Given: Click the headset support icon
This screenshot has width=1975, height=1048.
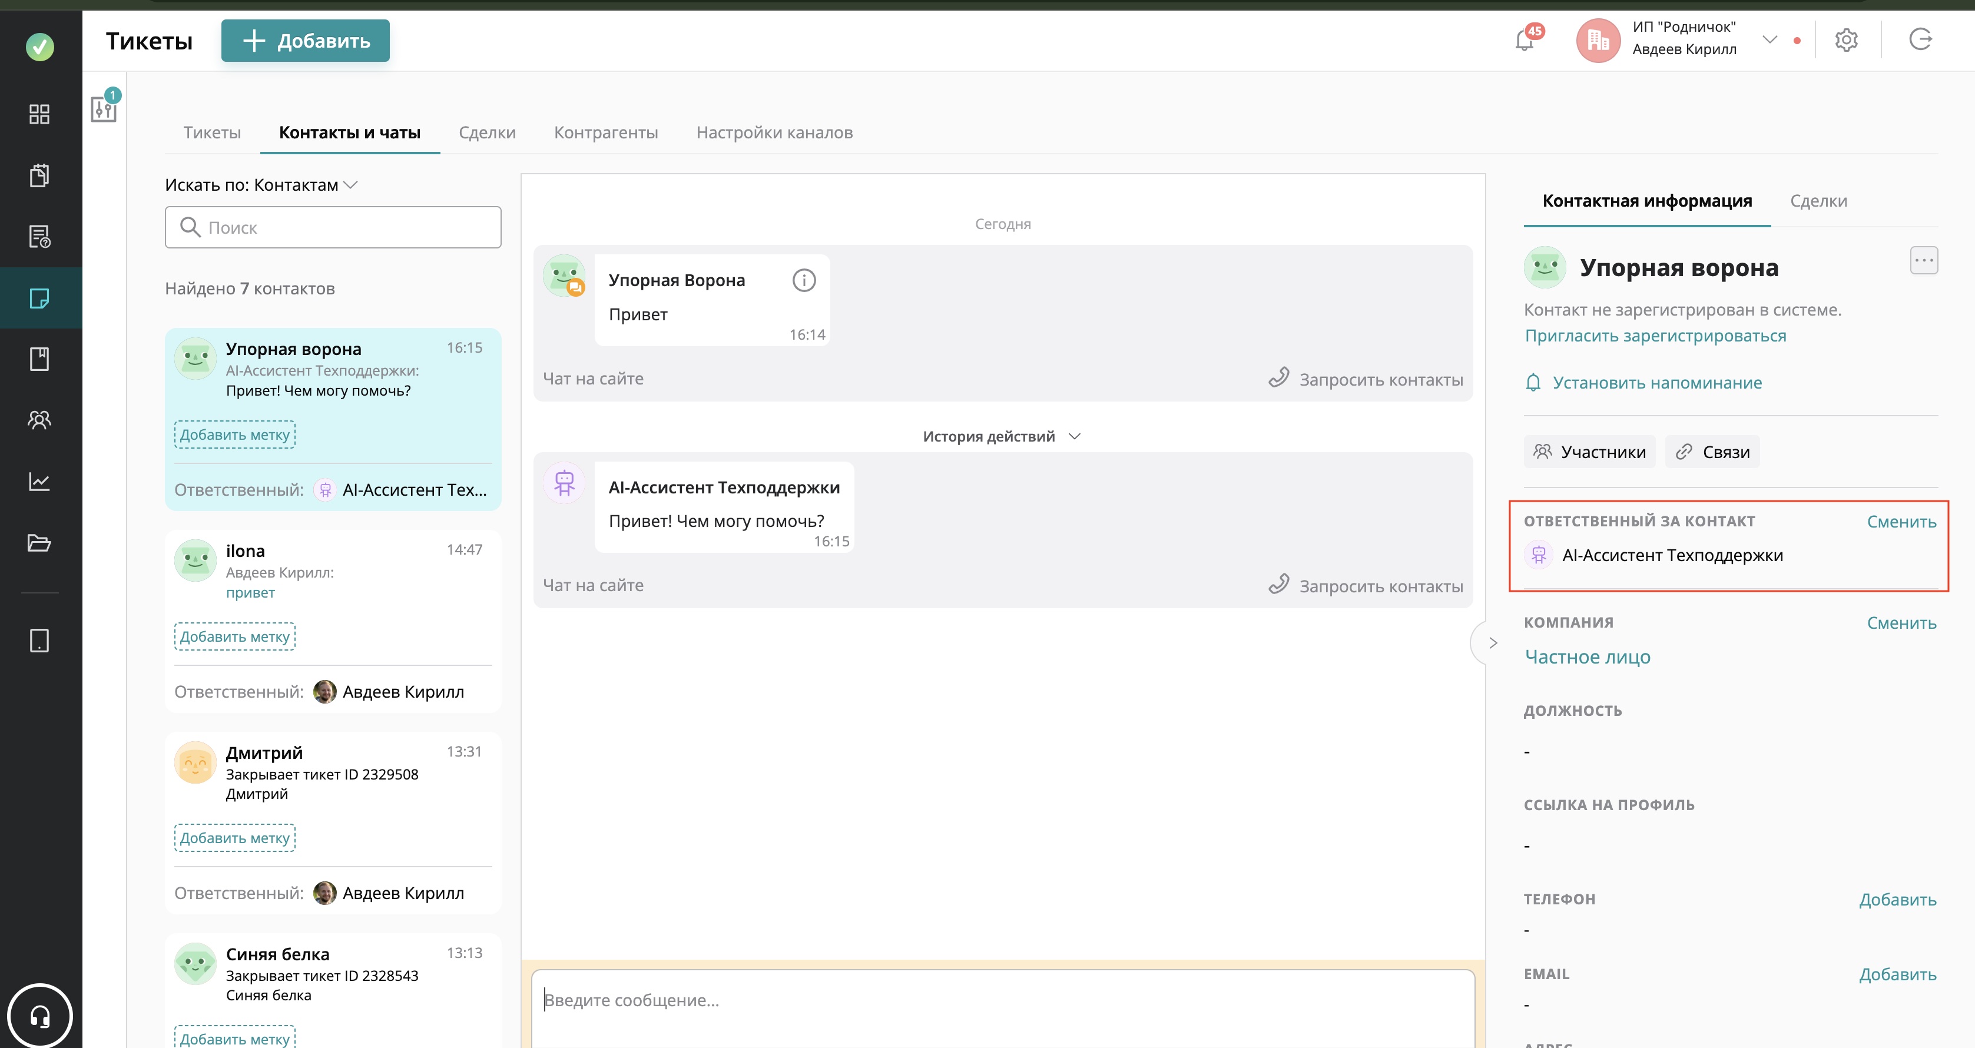Looking at the screenshot, I should (x=40, y=1016).
